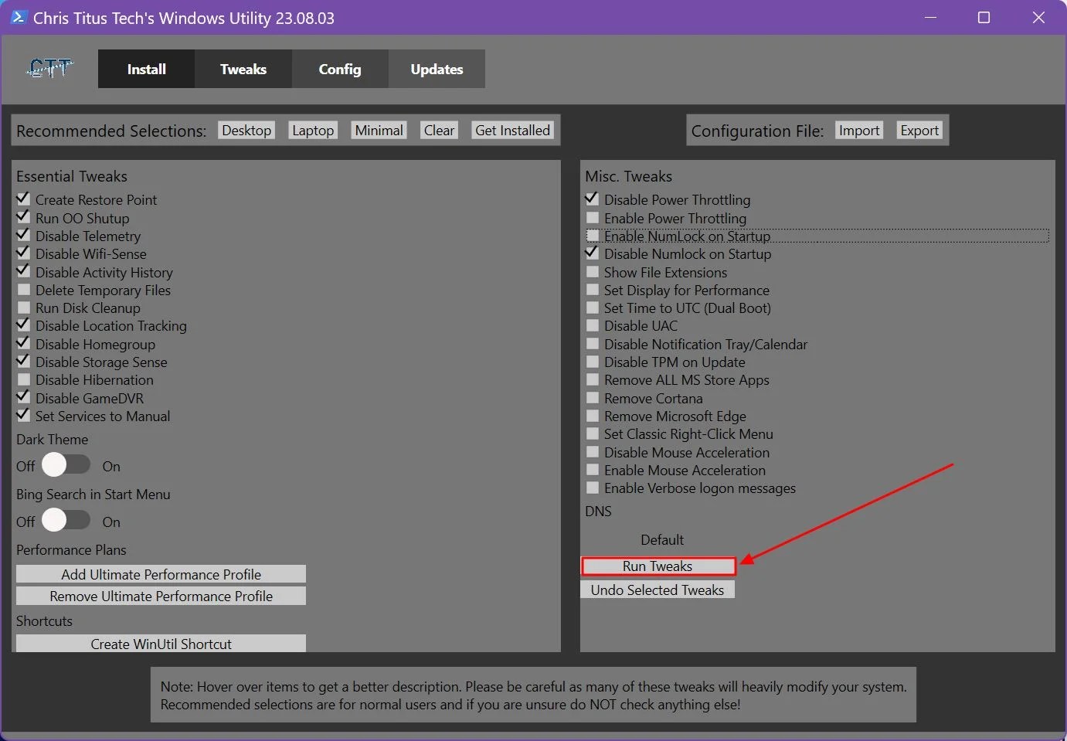Screen dimensions: 1067x741
Task: Clear the recommended selections
Action: [438, 130]
